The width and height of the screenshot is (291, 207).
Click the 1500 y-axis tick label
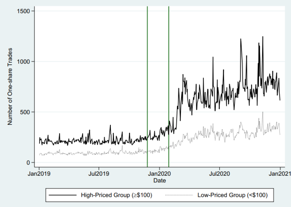click(23, 11)
